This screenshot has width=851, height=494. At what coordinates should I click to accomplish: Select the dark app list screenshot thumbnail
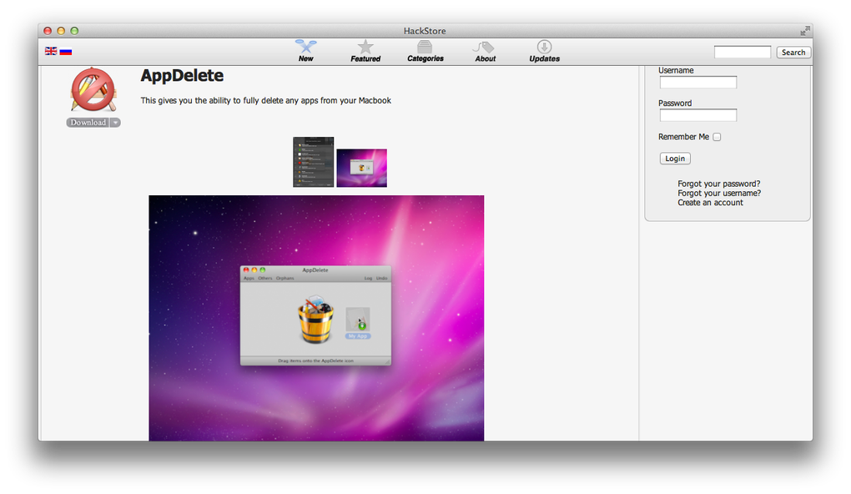coord(314,162)
